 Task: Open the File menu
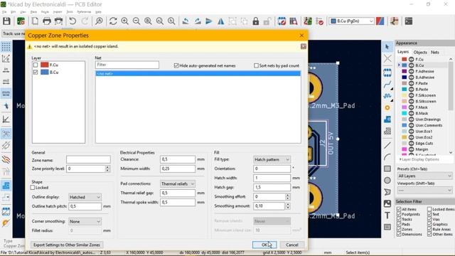coord(4,12)
